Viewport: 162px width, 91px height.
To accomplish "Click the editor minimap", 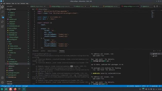I will point(153,14).
